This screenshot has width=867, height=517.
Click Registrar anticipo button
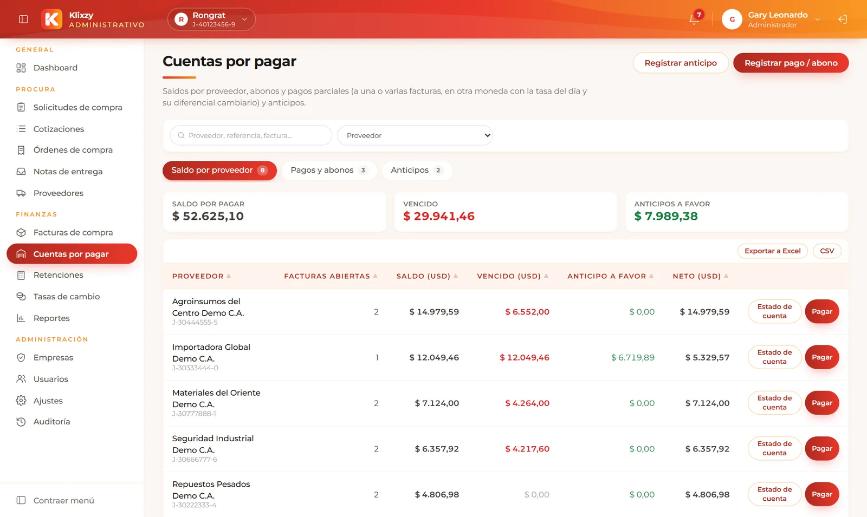click(x=681, y=63)
